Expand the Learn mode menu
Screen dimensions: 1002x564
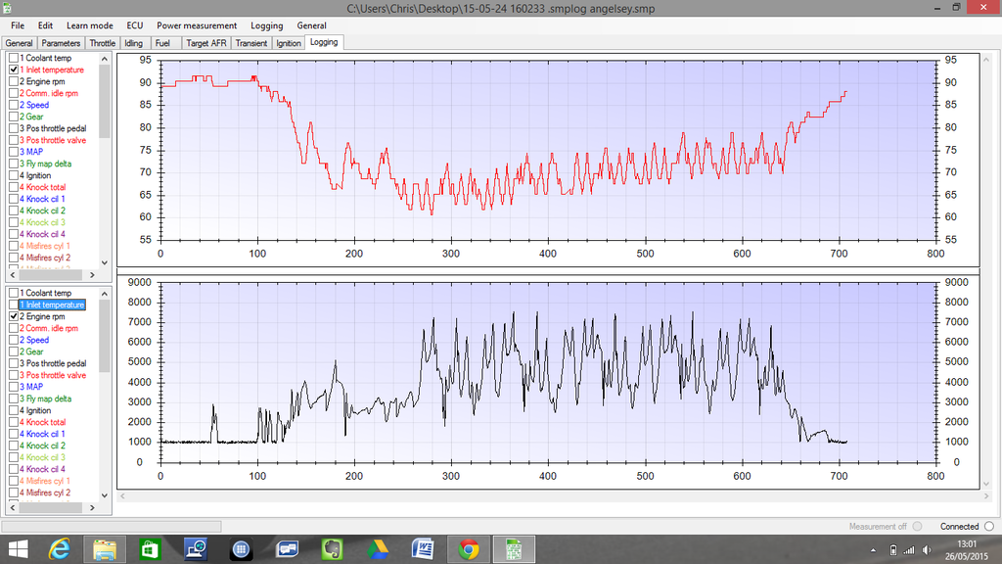point(89,25)
